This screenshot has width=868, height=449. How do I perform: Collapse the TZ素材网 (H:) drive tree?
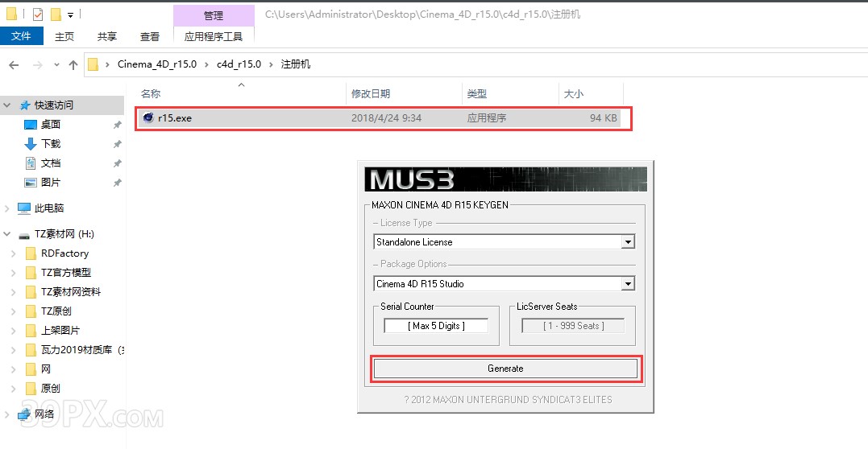[x=7, y=234]
